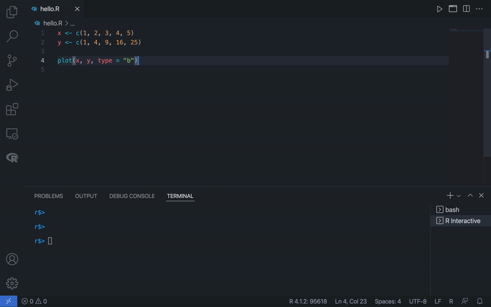The image size is (491, 307).
Task: Open the Explorer view in activity bar
Action: pyautogui.click(x=12, y=12)
